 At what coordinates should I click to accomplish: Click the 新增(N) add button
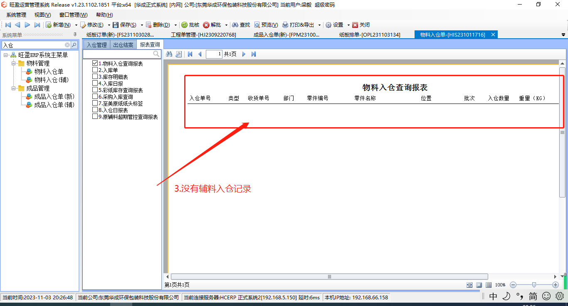pyautogui.click(x=58, y=25)
